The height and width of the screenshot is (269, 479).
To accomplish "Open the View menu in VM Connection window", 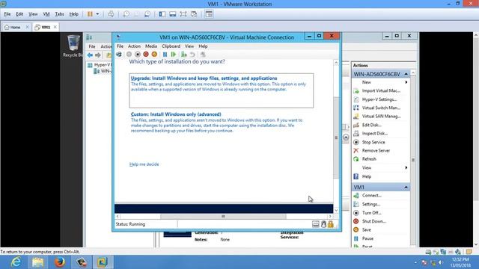I will coord(189,46).
